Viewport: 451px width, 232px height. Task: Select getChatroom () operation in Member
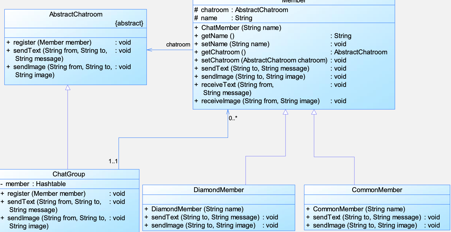point(291,52)
